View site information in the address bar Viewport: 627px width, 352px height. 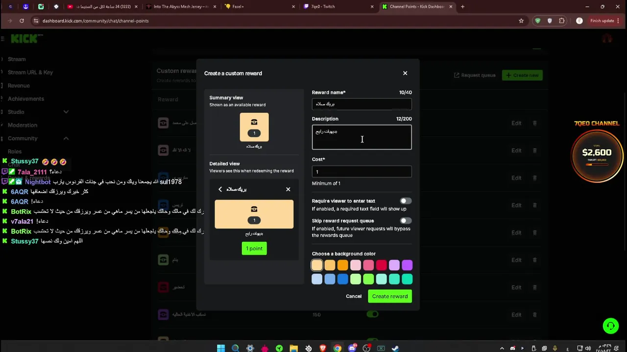click(35, 21)
